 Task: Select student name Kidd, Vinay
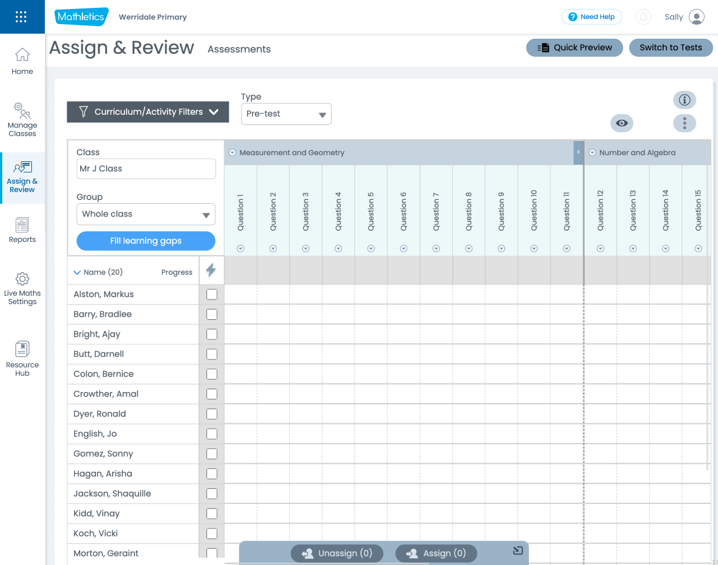pyautogui.click(x=96, y=513)
